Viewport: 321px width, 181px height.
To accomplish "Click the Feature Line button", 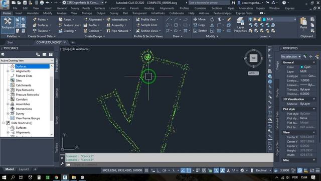I will click(x=69, y=25).
